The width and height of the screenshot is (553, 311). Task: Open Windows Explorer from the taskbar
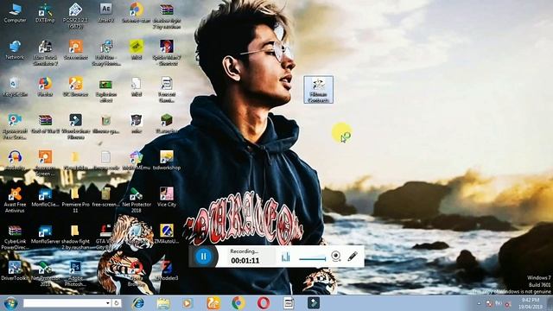point(163,303)
